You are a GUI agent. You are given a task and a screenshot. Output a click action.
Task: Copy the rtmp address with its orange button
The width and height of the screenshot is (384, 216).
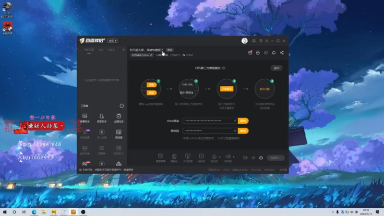click(243, 121)
